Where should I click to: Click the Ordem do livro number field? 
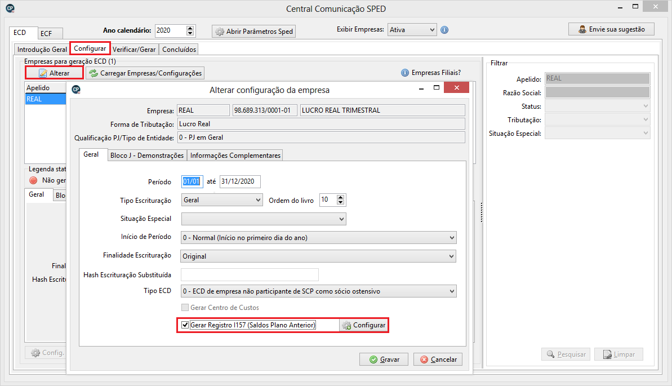click(328, 200)
